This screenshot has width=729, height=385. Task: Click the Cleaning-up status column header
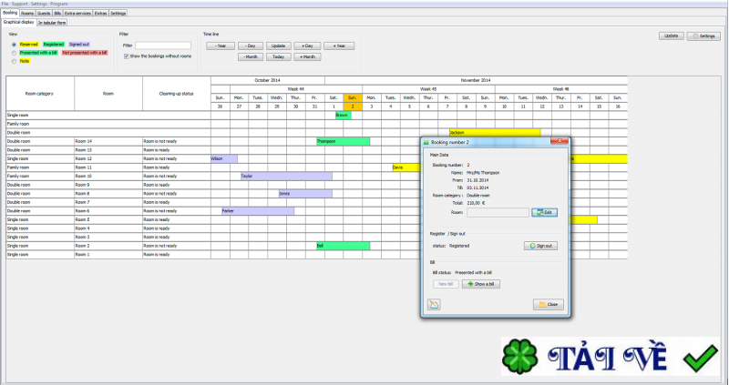click(x=177, y=94)
